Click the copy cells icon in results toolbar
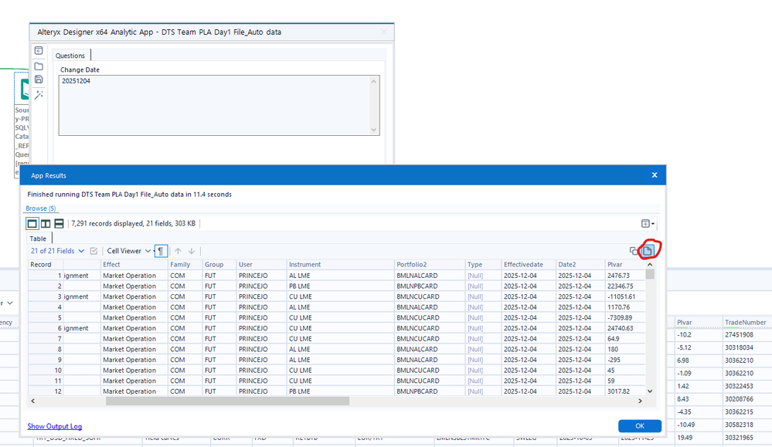The width and height of the screenshot is (772, 447). tap(634, 251)
